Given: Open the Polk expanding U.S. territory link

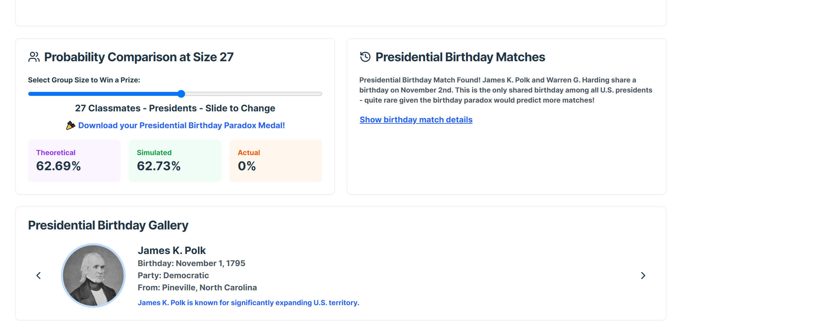Looking at the screenshot, I should click(x=248, y=303).
